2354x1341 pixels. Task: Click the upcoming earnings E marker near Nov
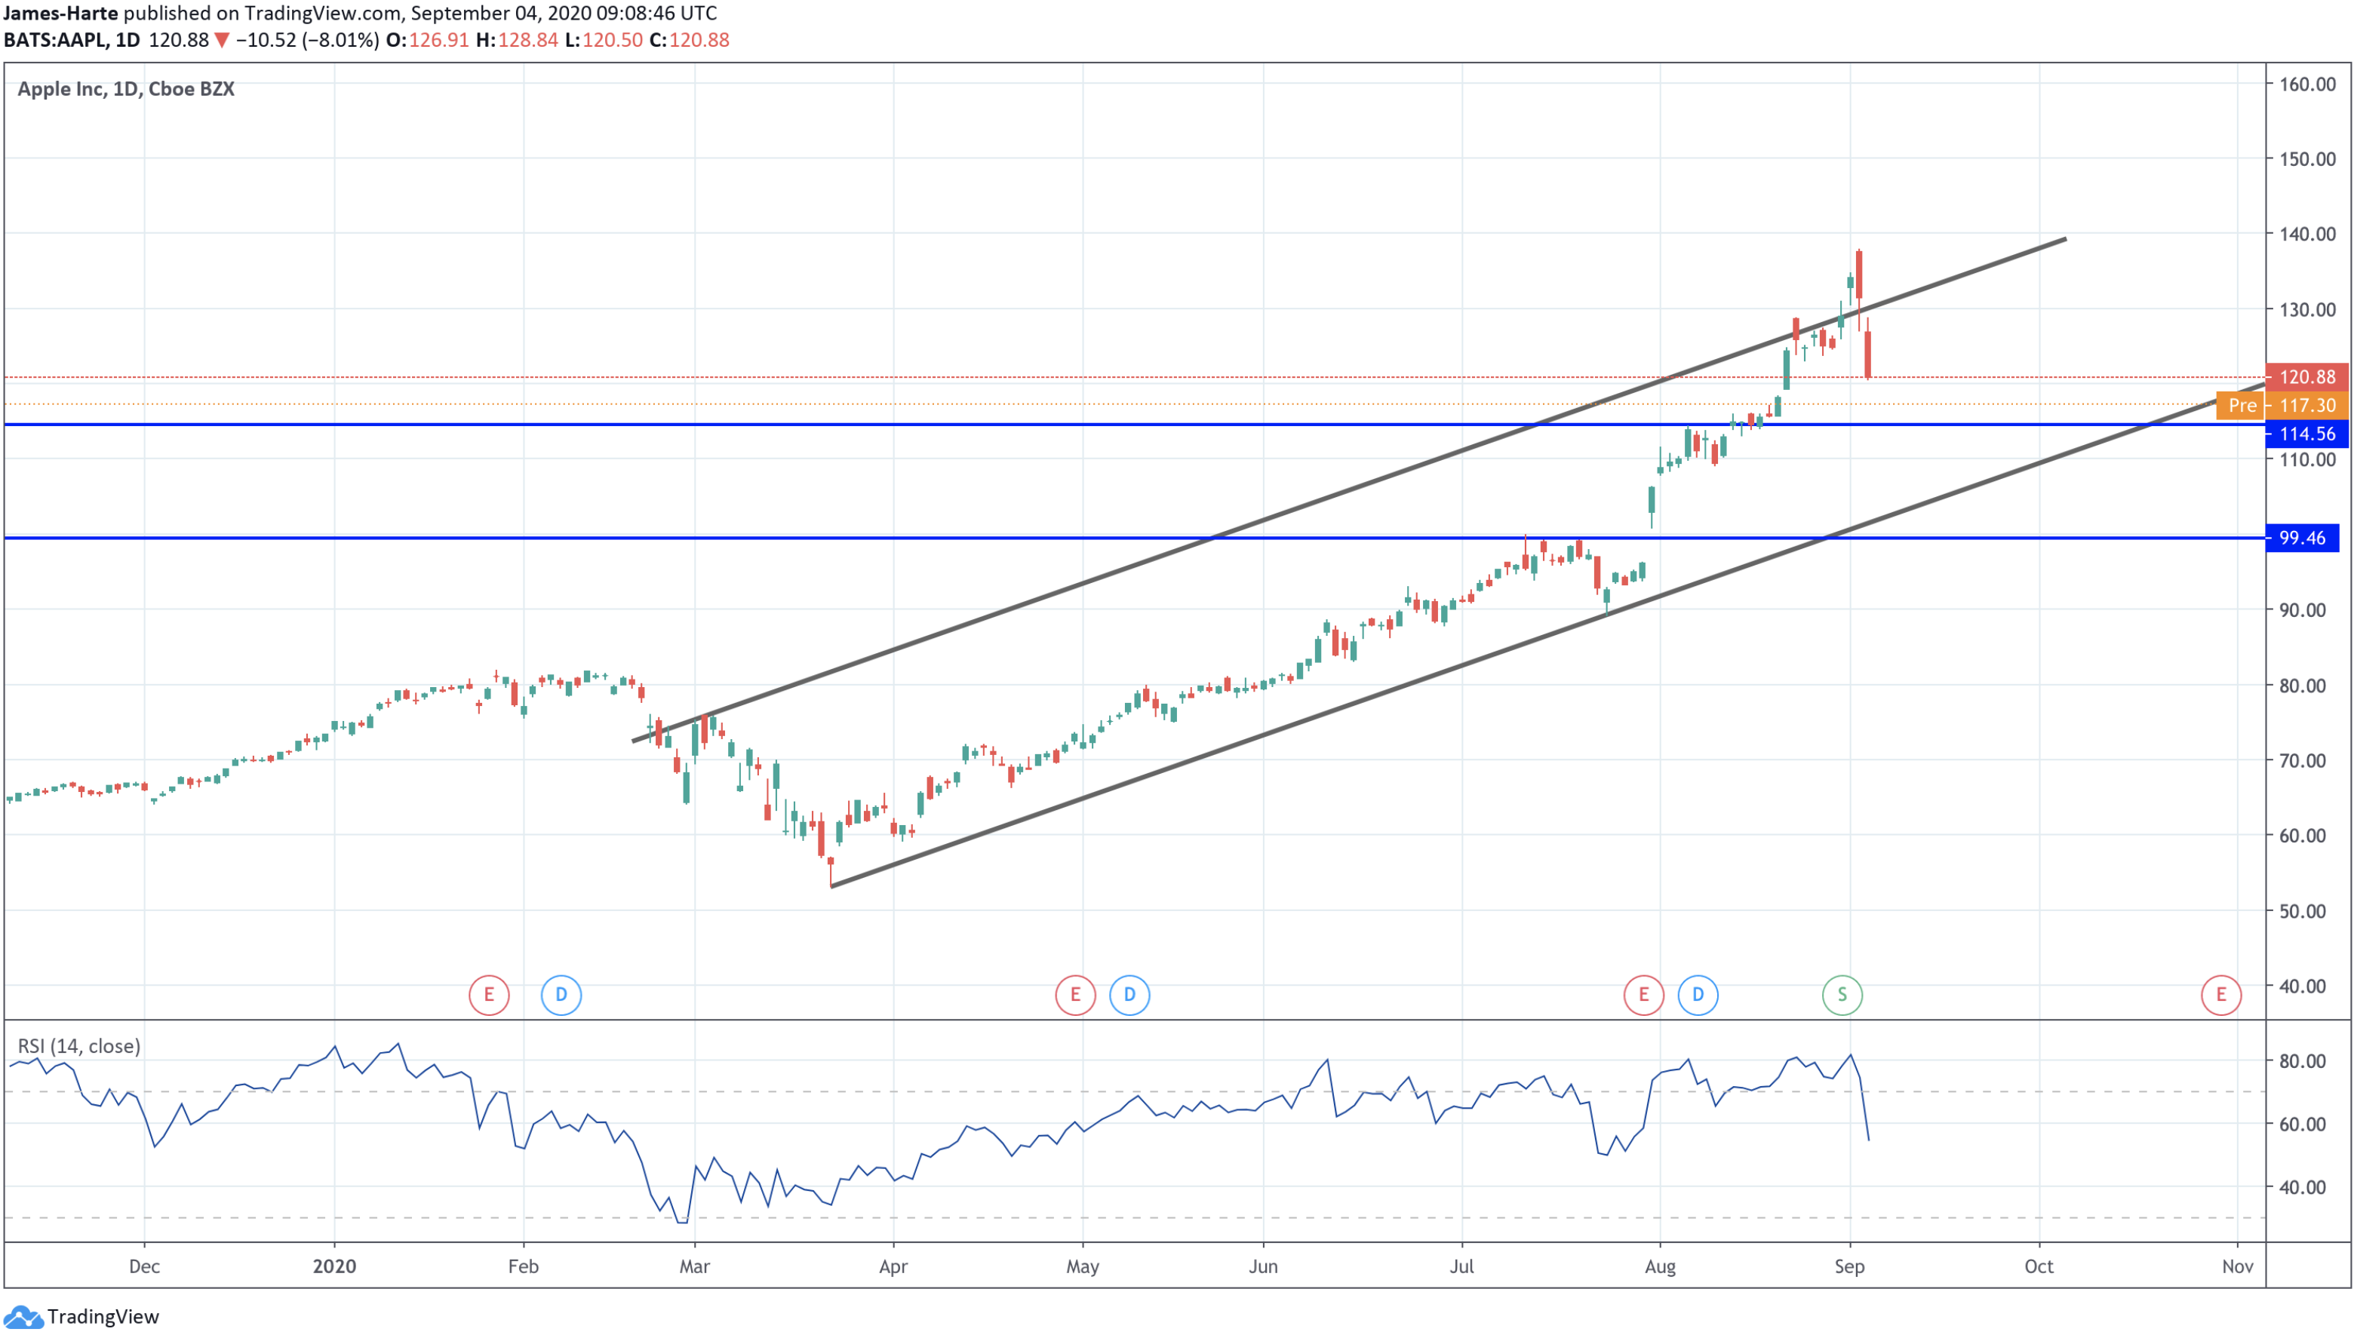click(x=2220, y=995)
